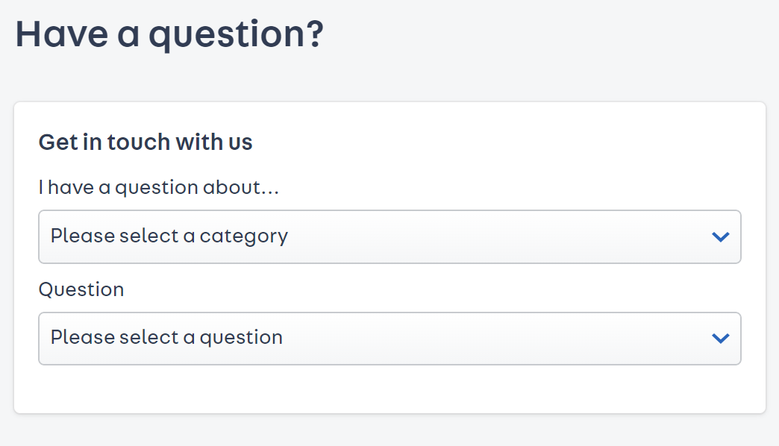This screenshot has width=779, height=446.
Task: Click the blue chevron in question dropdown
Action: point(720,339)
